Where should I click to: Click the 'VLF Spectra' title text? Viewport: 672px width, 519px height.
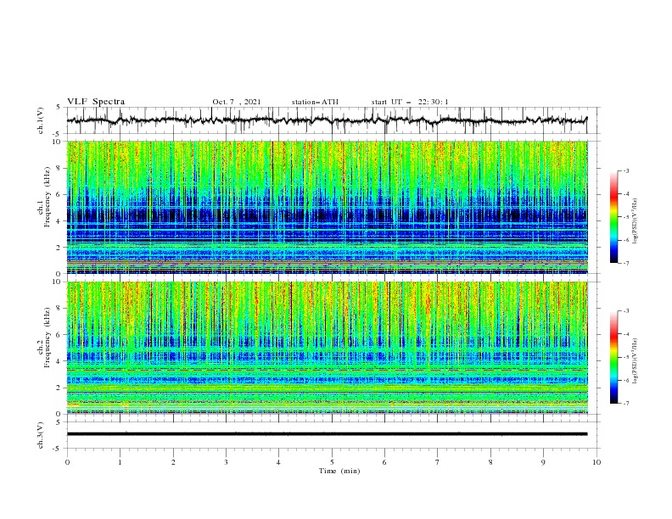96,102
